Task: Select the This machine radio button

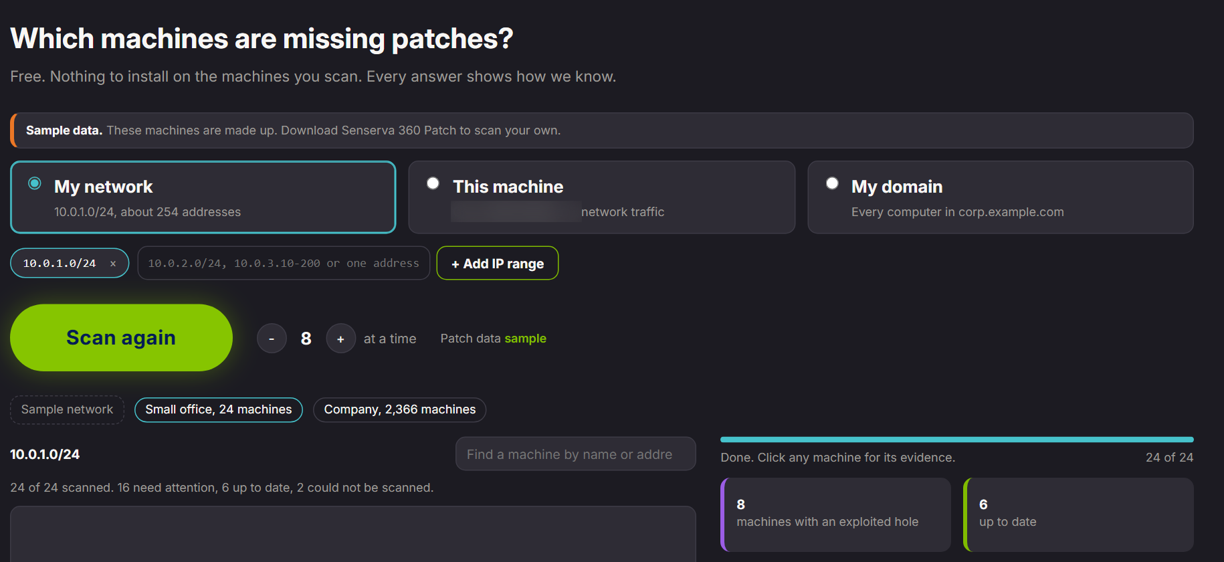Action: (433, 183)
